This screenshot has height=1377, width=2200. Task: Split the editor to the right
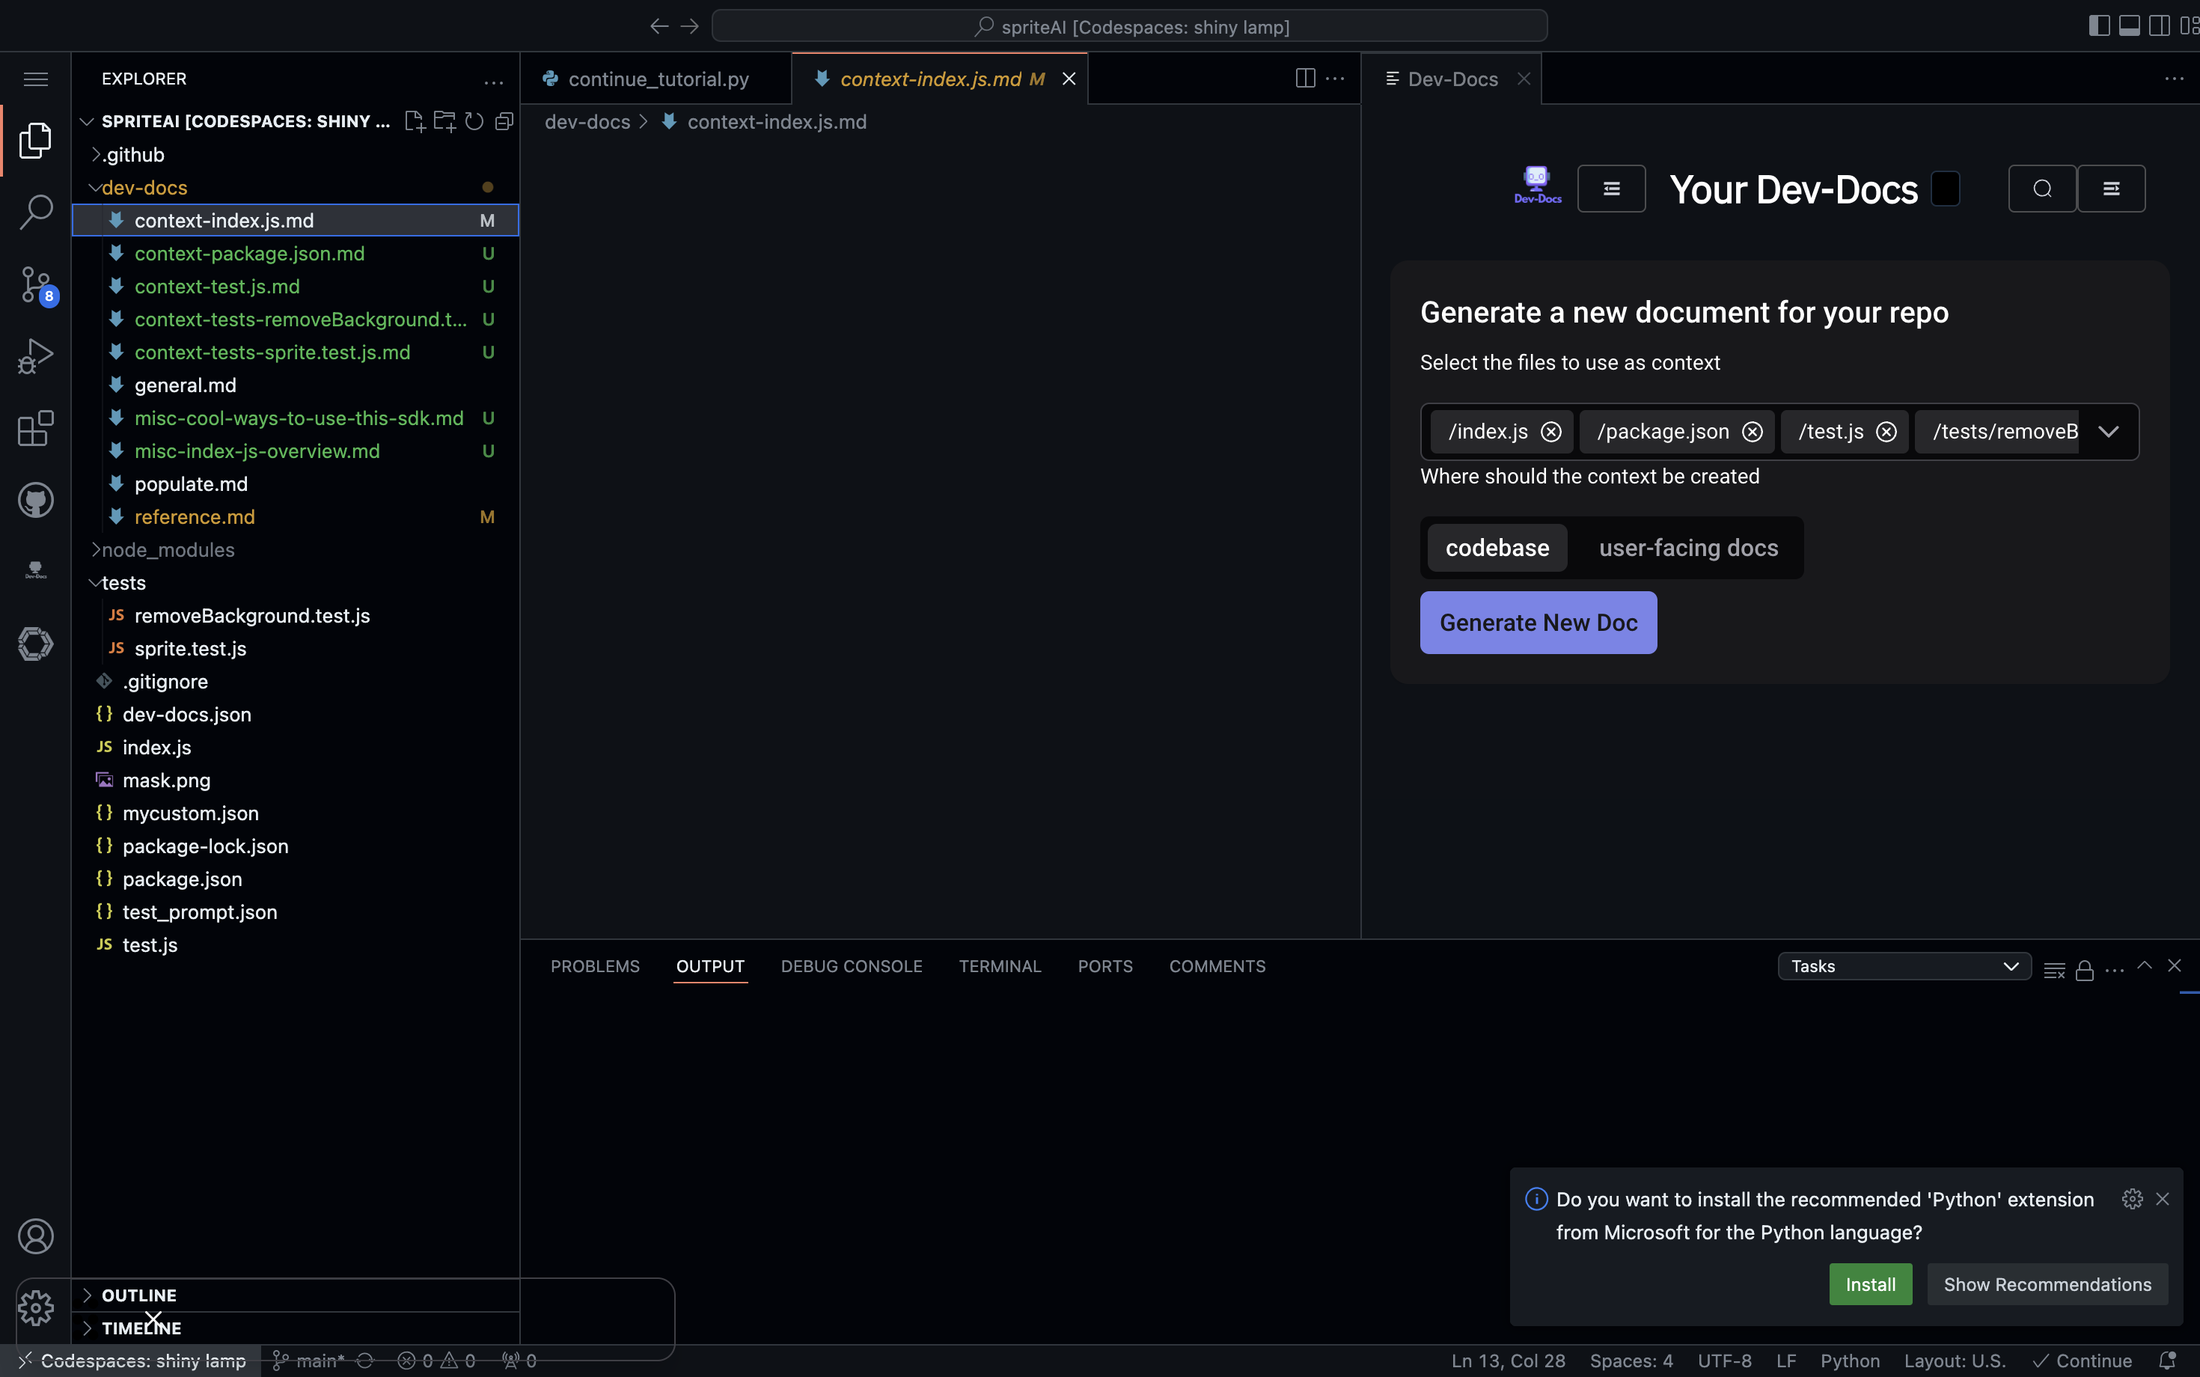[1305, 79]
